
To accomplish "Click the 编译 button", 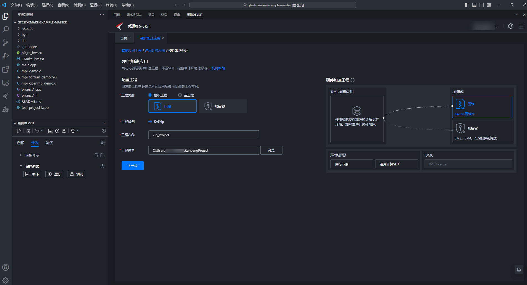I will click(x=32, y=174).
